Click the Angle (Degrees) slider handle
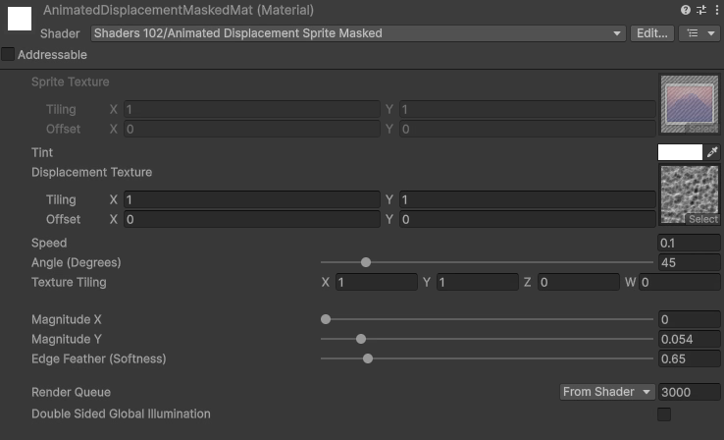Viewport: 724px width, 440px height. click(366, 262)
